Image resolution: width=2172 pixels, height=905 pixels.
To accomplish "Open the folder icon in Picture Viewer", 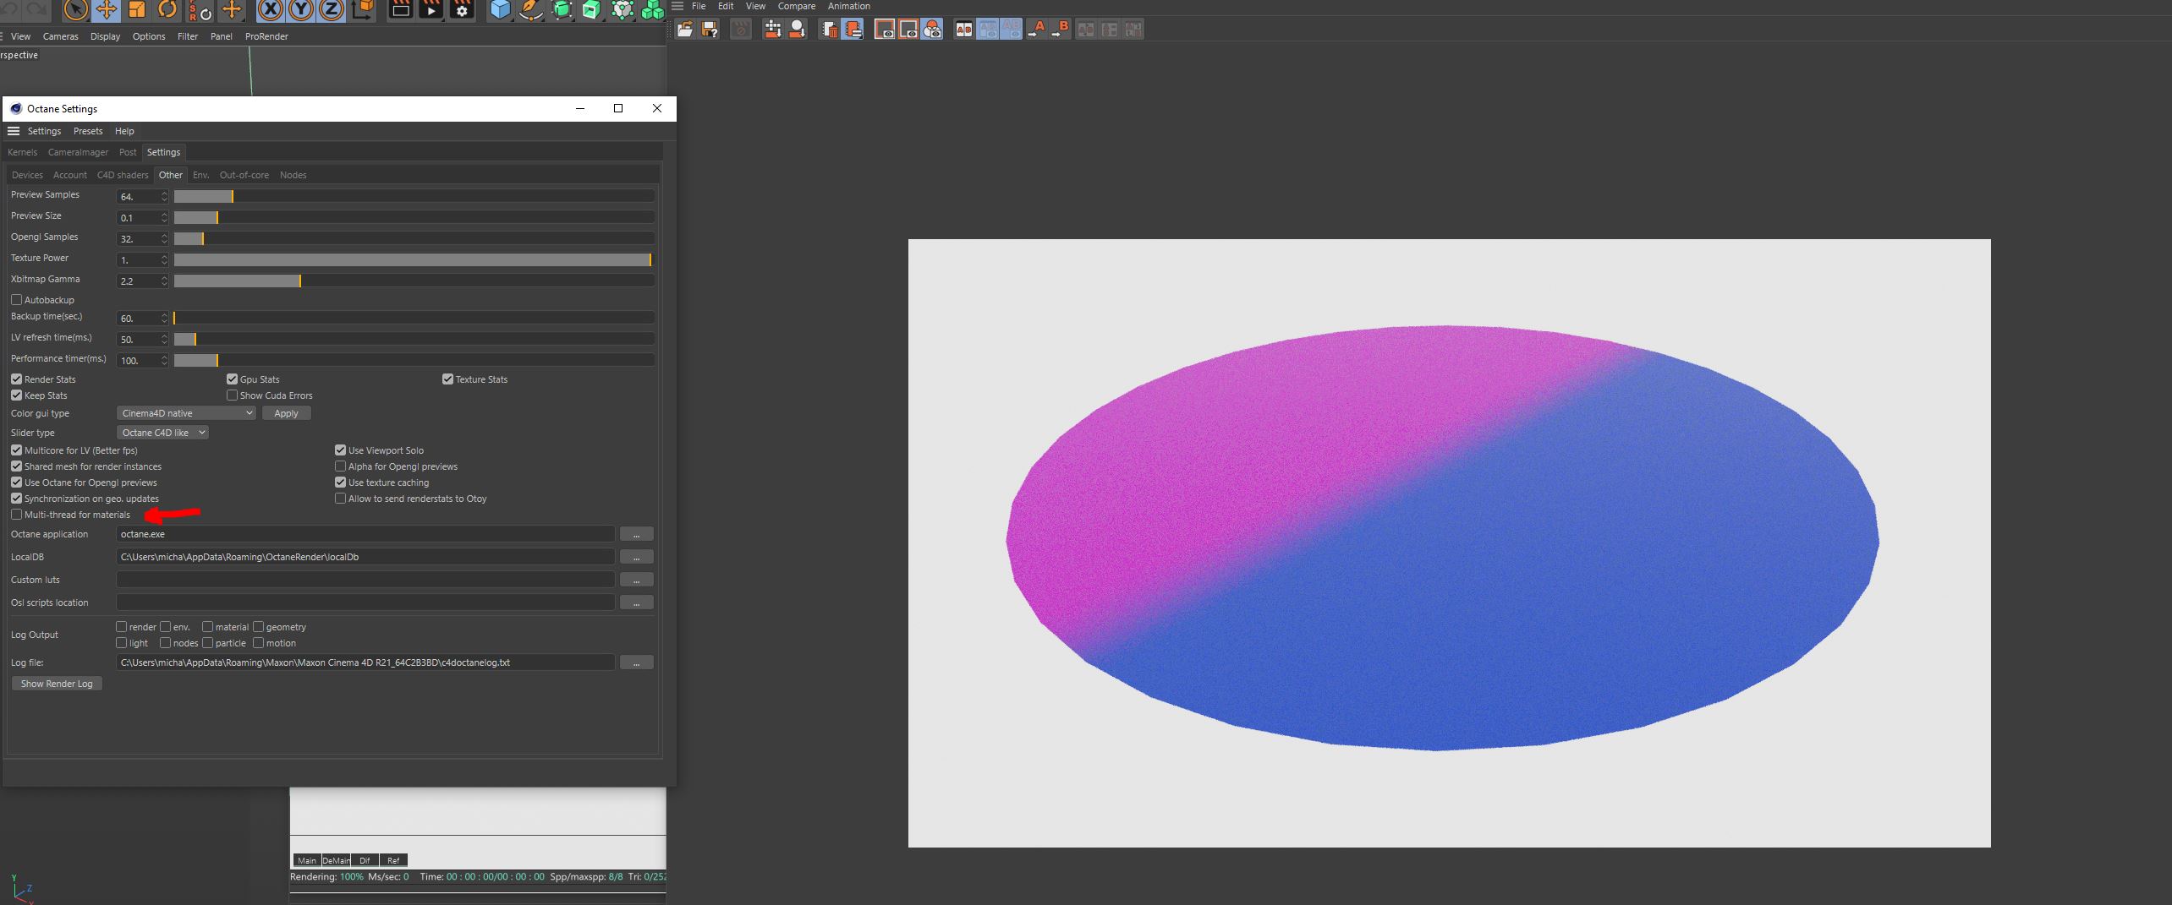I will 685,30.
